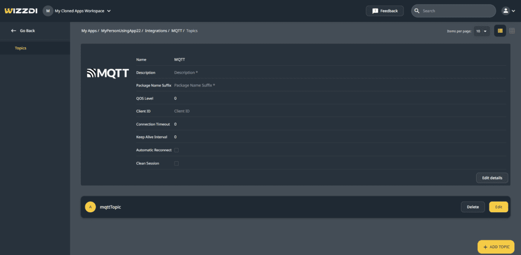Go to My Apps breadcrumb
Image resolution: width=521 pixels, height=255 pixels.
(89, 31)
